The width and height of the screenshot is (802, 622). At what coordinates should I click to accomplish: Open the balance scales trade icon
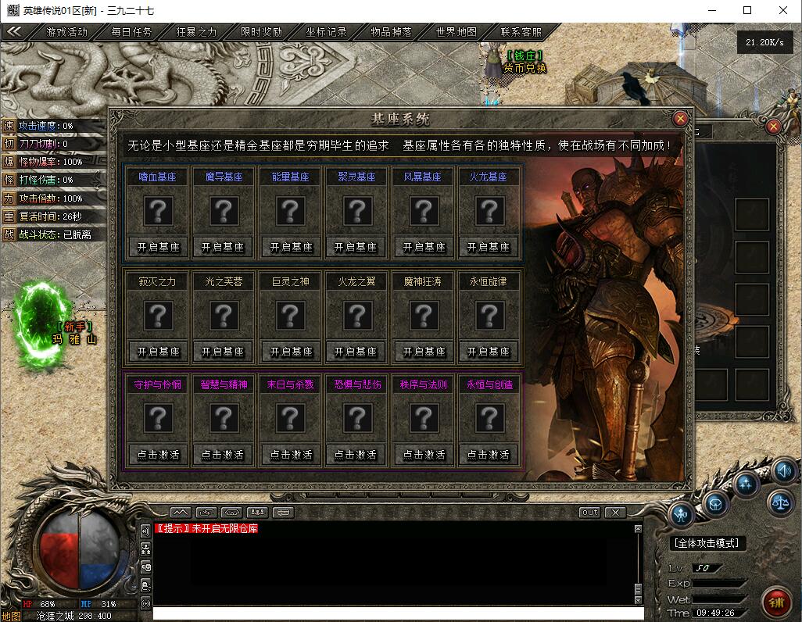tap(779, 502)
